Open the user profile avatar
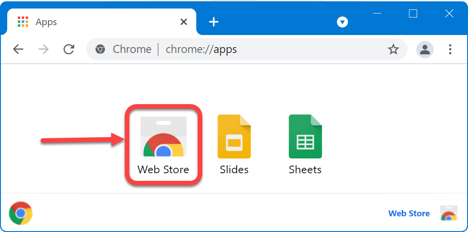468x232 pixels. (425, 49)
